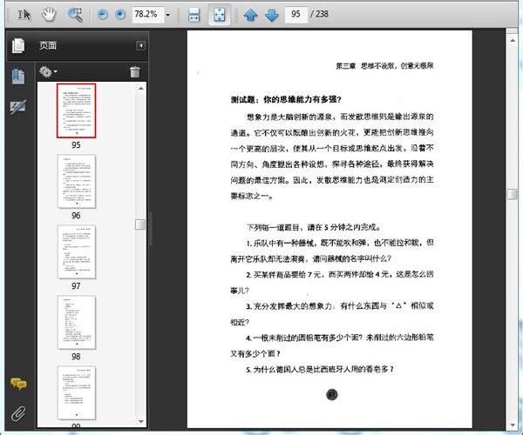Screen dimensions: 523x435
Task: Go to next page with down arrow
Action: [271, 15]
